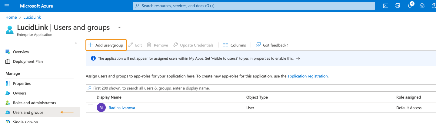Image resolution: width=436 pixels, height=123 pixels.
Task: Open Radina Ivanova user link
Action: point(122,108)
